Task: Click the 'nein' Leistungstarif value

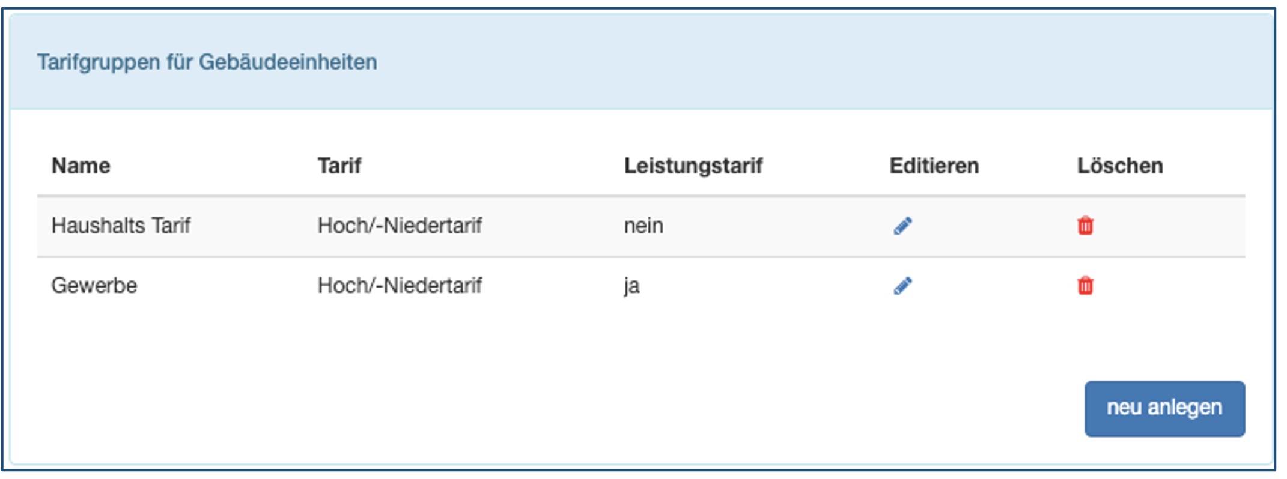Action: tap(643, 226)
